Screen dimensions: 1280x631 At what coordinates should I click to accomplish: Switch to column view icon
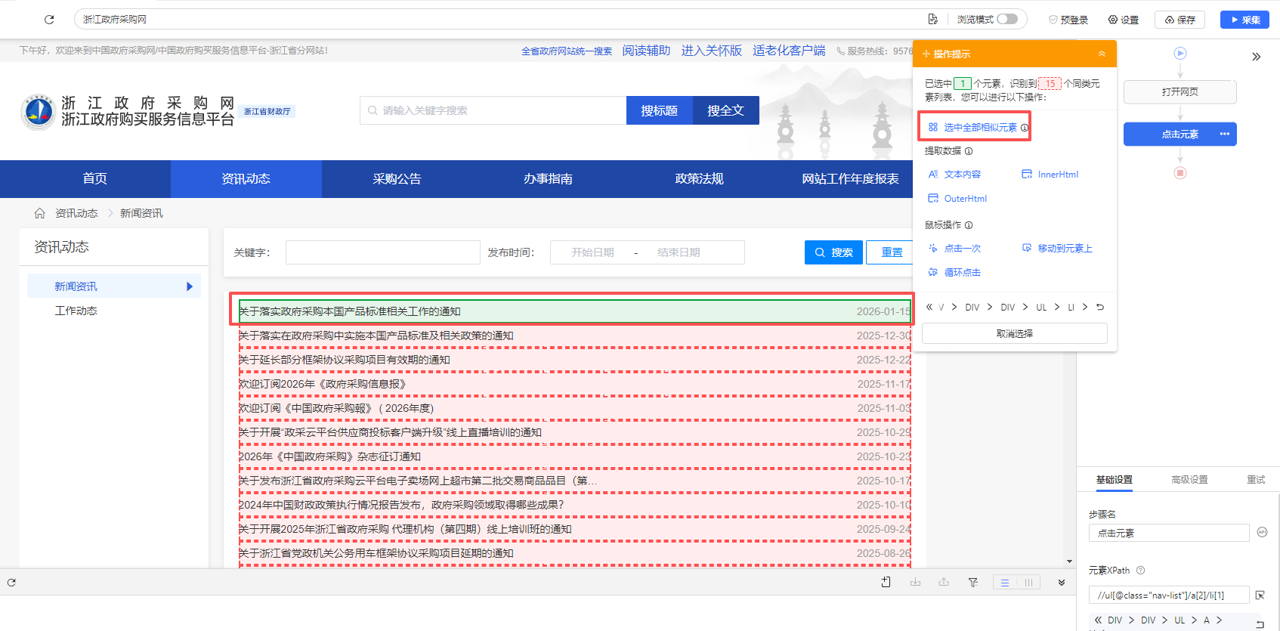pos(1028,583)
